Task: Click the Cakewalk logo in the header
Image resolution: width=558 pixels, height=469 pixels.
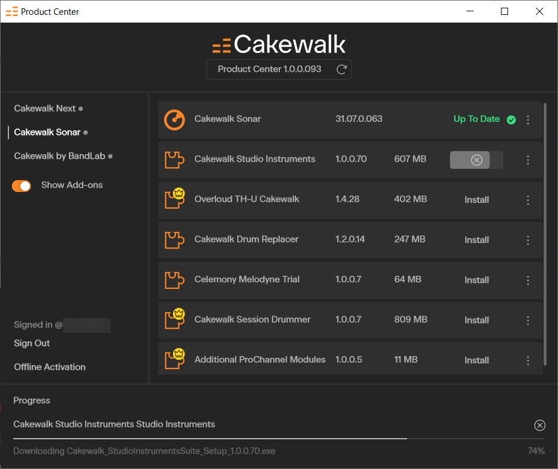Action: pos(279,44)
